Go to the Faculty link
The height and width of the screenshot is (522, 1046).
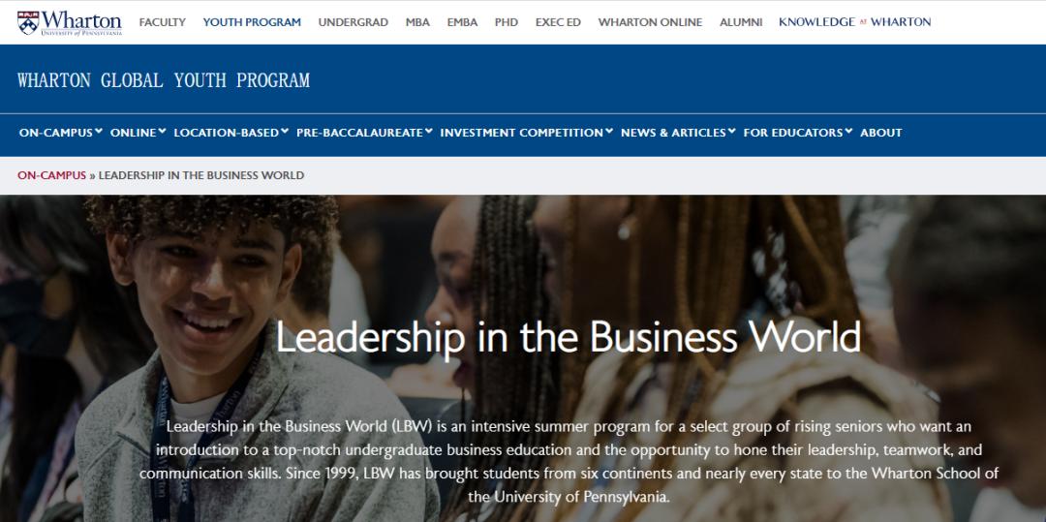pyautogui.click(x=162, y=22)
